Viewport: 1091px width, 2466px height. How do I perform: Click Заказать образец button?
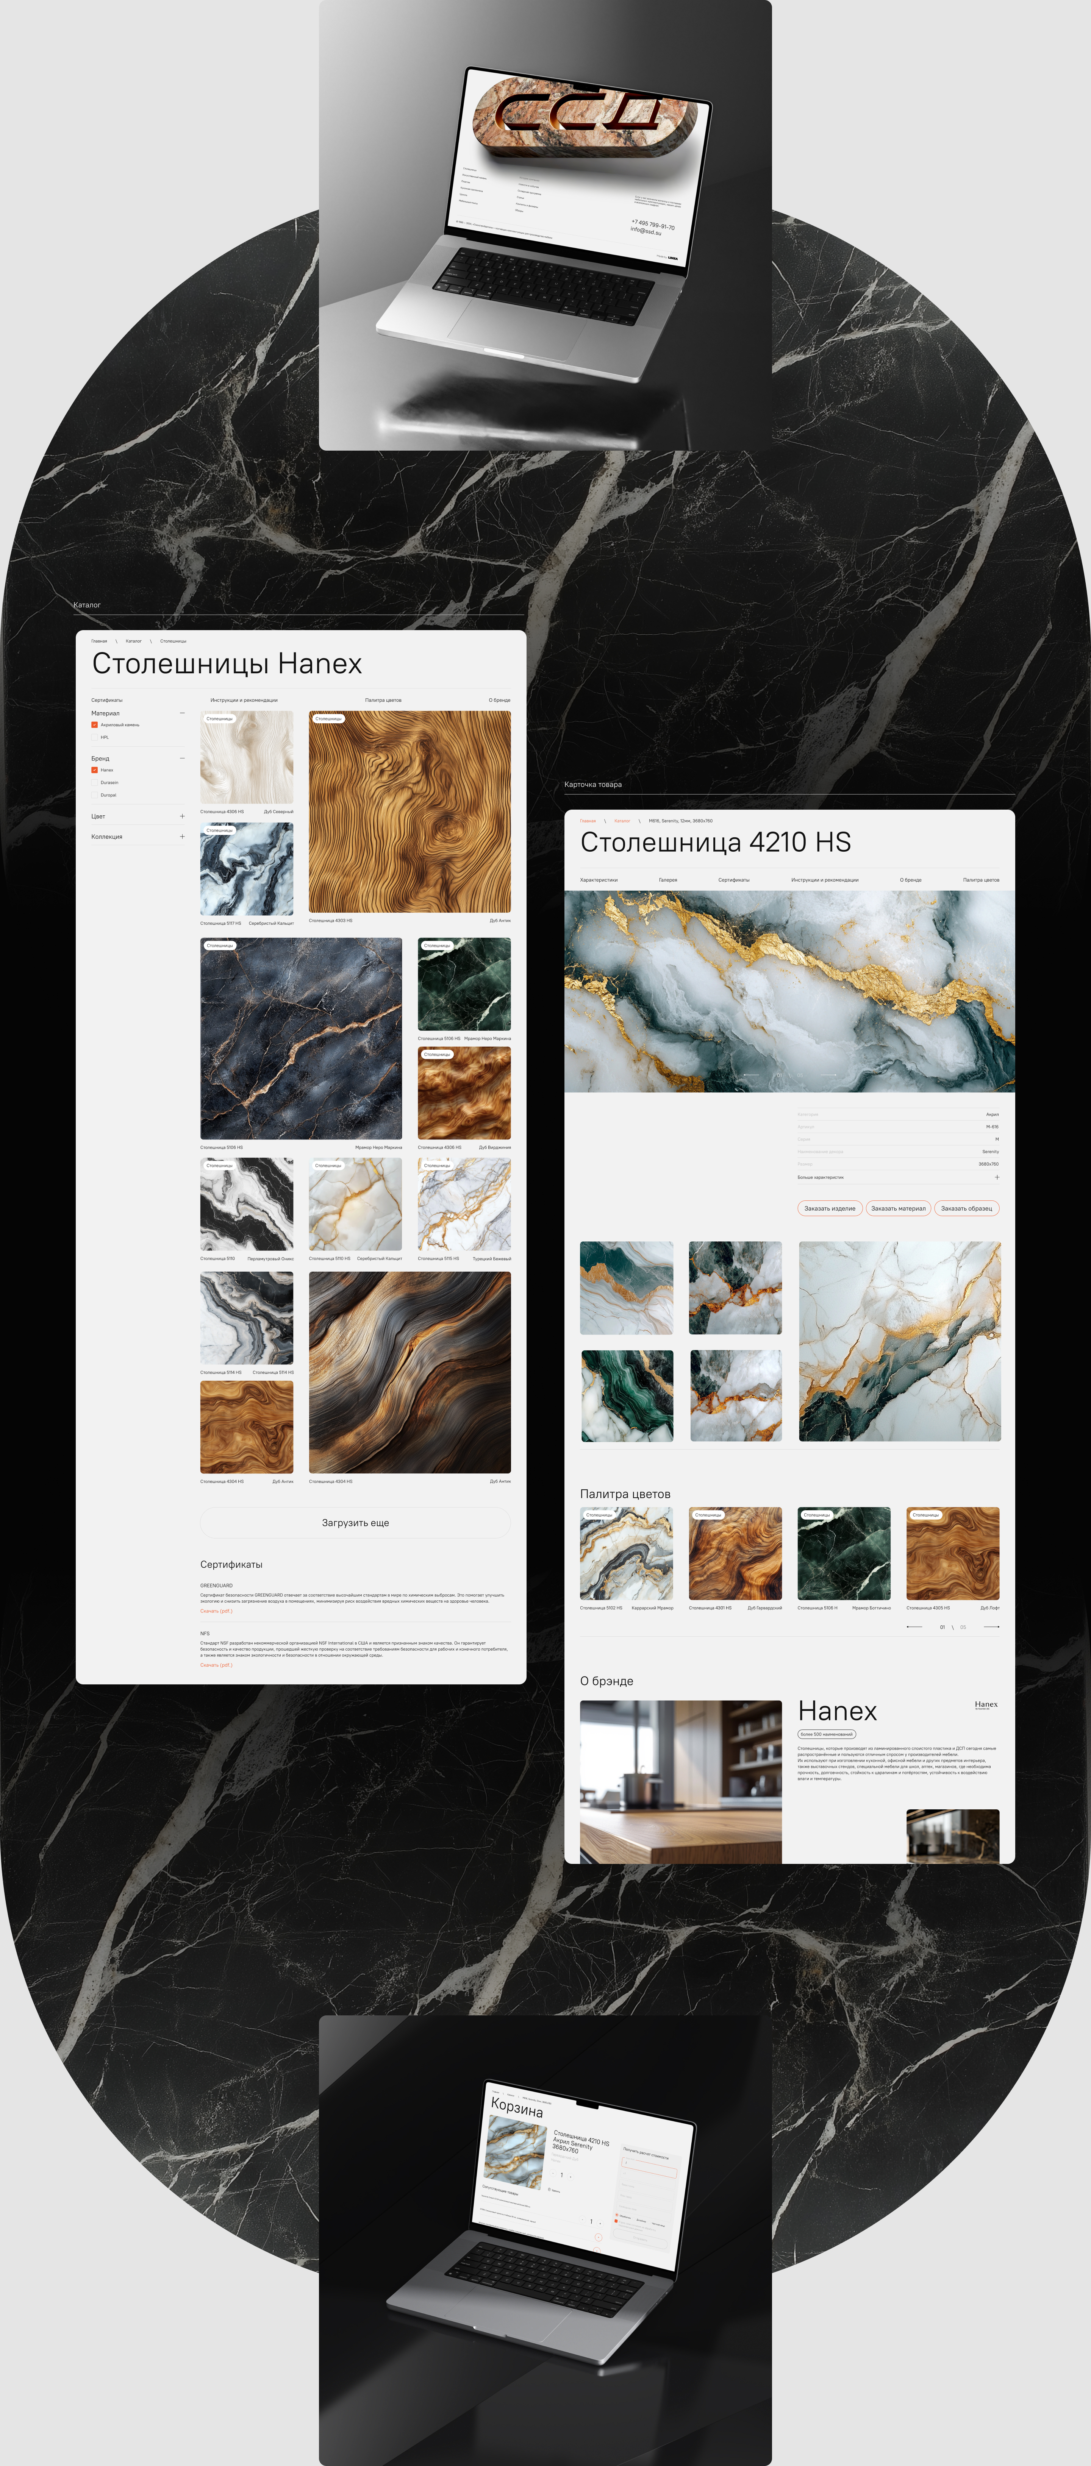[966, 1208]
